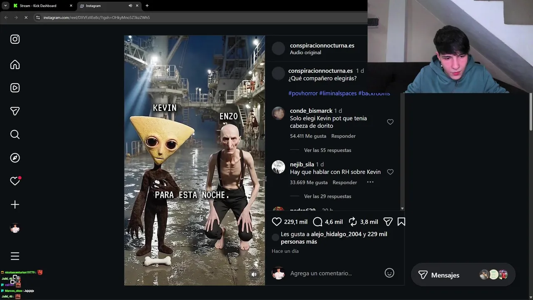This screenshot has width=533, height=300.
Task: Open Search from the sidebar
Action: pyautogui.click(x=15, y=135)
